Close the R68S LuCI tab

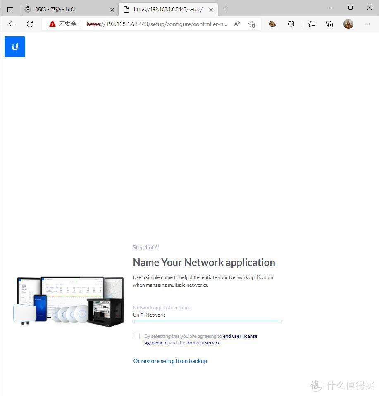[x=112, y=9]
